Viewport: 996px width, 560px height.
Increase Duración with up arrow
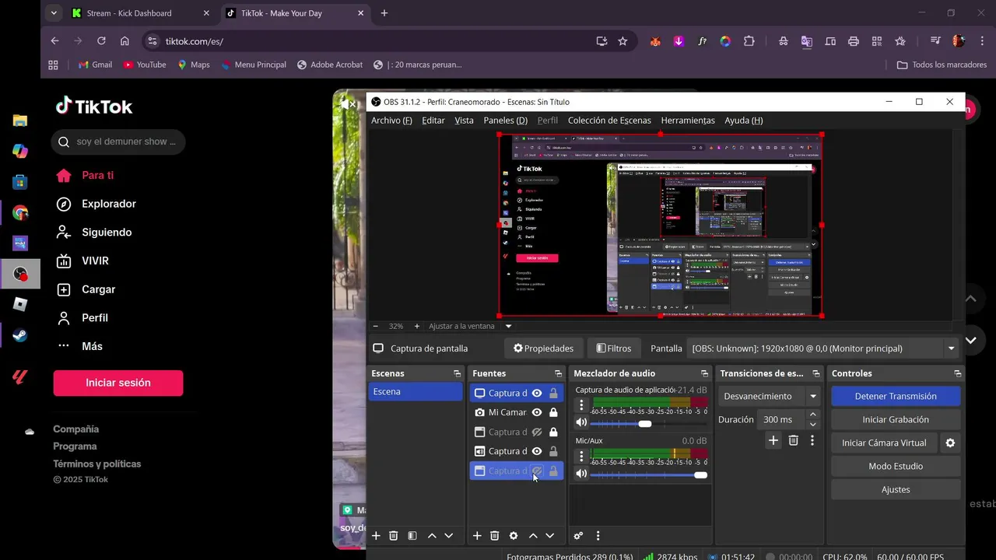(x=813, y=415)
